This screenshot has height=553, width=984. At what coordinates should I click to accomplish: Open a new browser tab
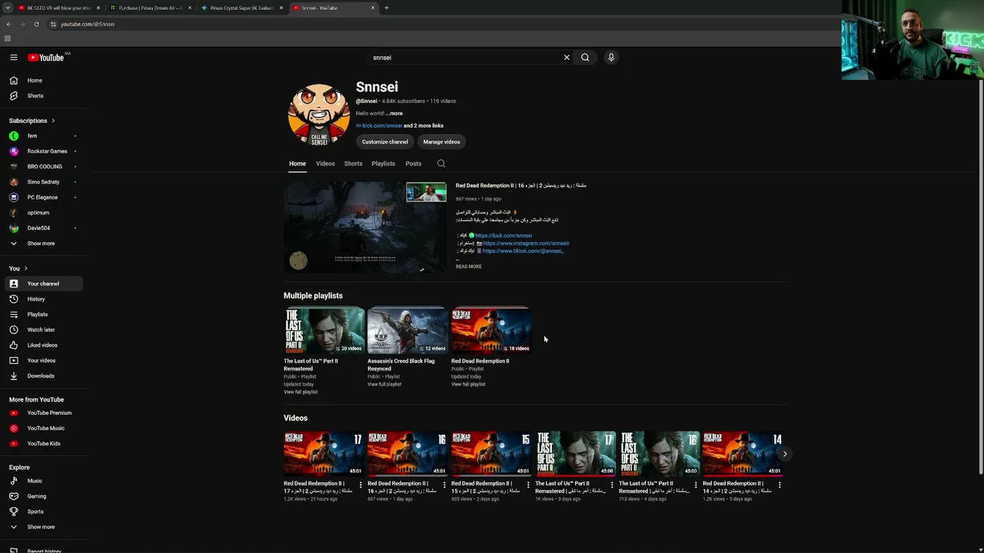click(x=386, y=8)
